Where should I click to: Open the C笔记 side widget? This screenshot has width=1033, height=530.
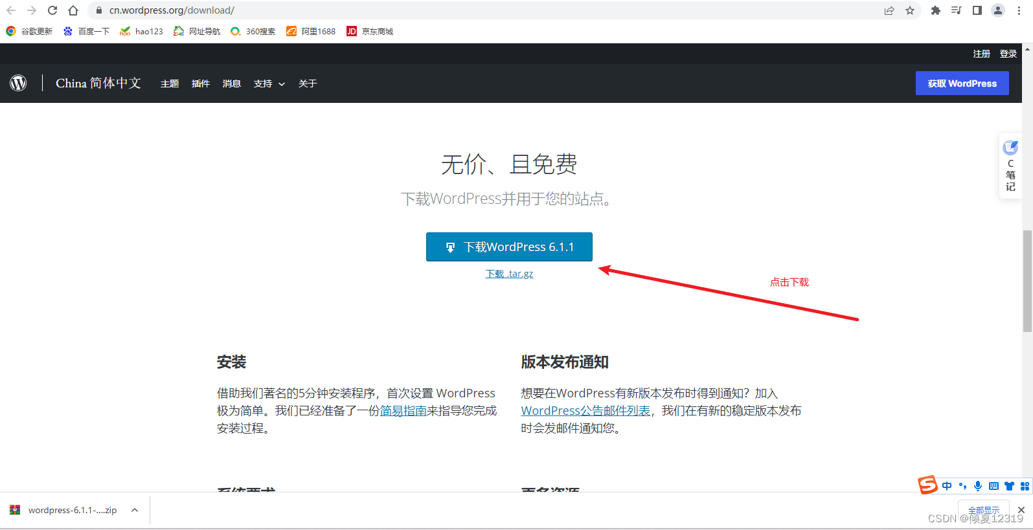coord(1010,166)
